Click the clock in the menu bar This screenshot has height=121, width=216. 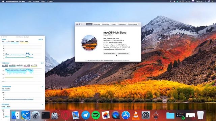199,1
